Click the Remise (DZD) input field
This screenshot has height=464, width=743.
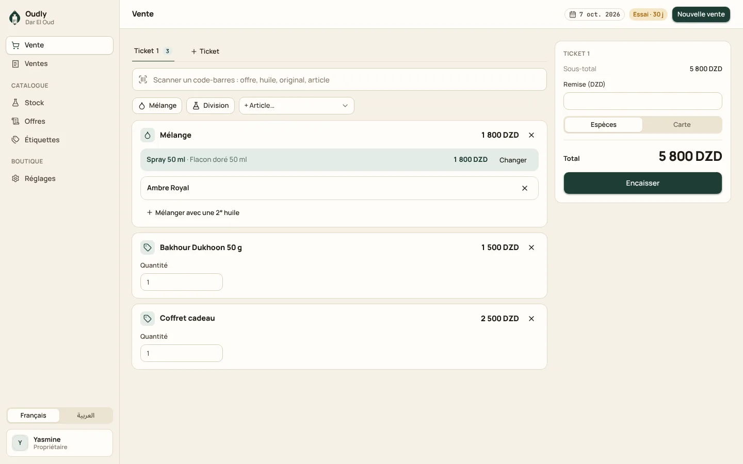click(x=642, y=101)
